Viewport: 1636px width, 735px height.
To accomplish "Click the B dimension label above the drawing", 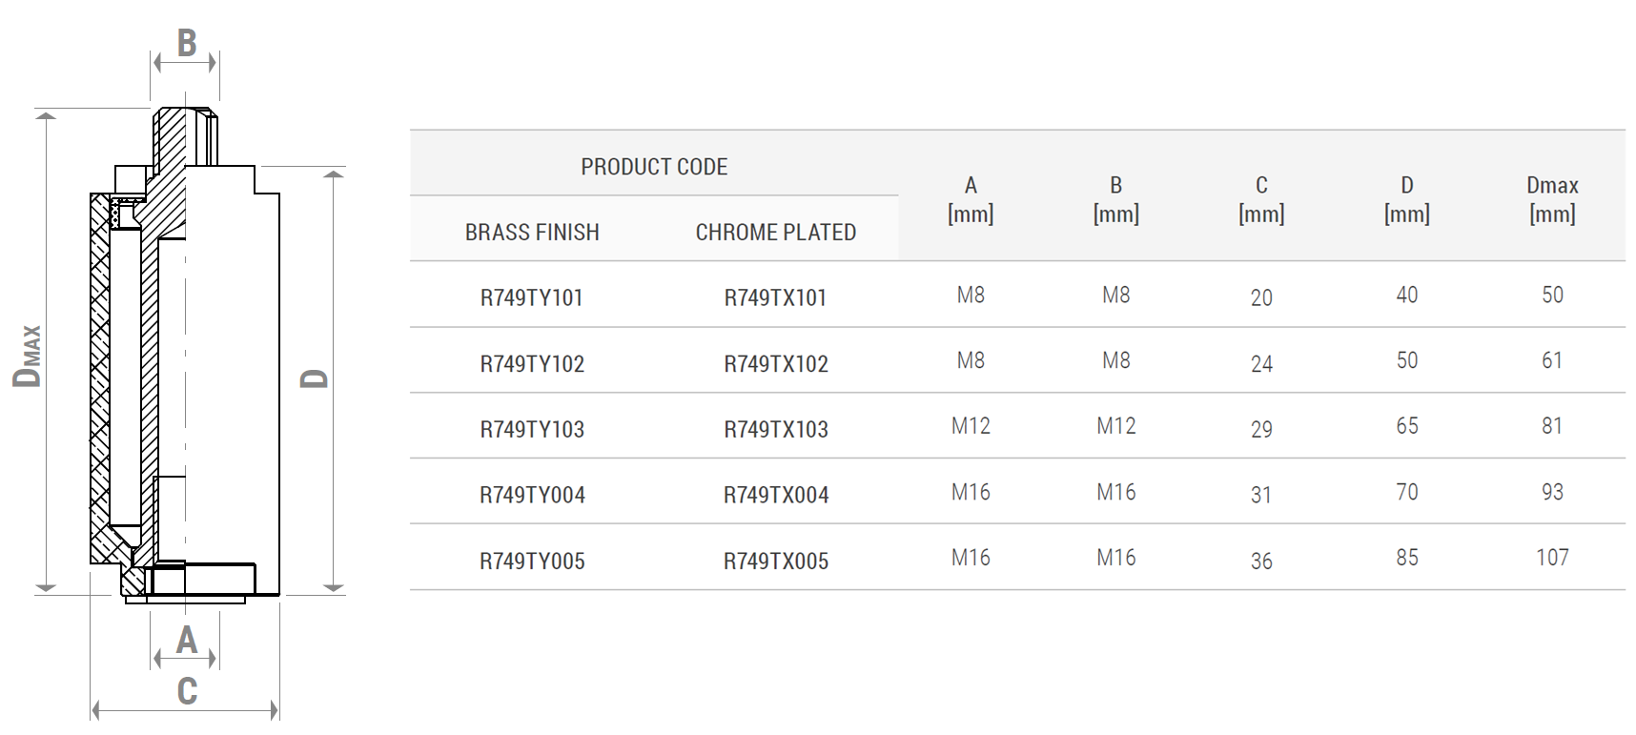I will [x=187, y=43].
